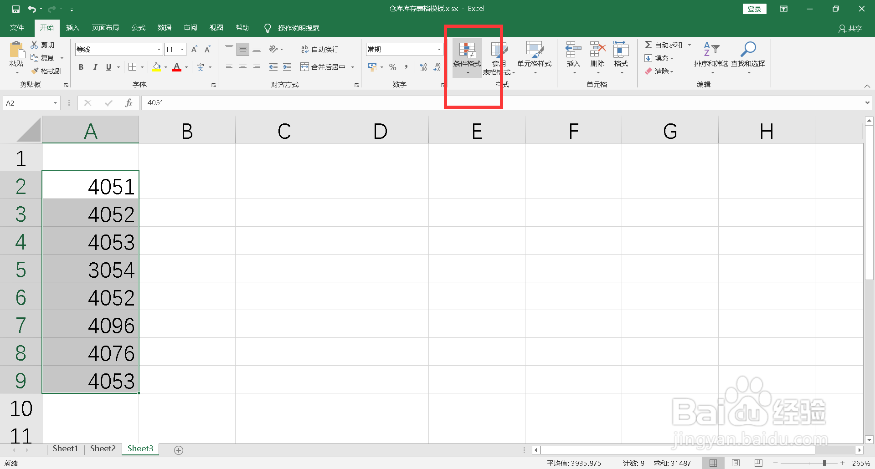875x469 pixels.
Task: Click the Orientation text angle icon
Action: coord(273,49)
